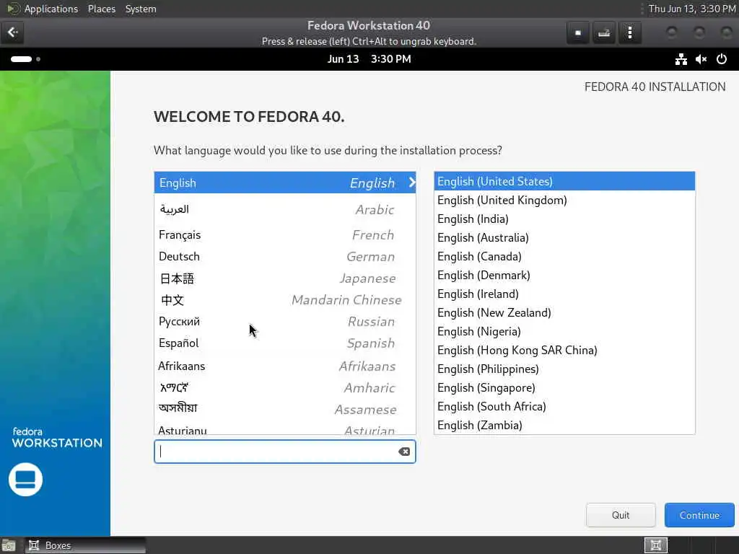The width and height of the screenshot is (739, 554).
Task: Click the Jun 13 3:30 PM clock
Action: tap(369, 59)
